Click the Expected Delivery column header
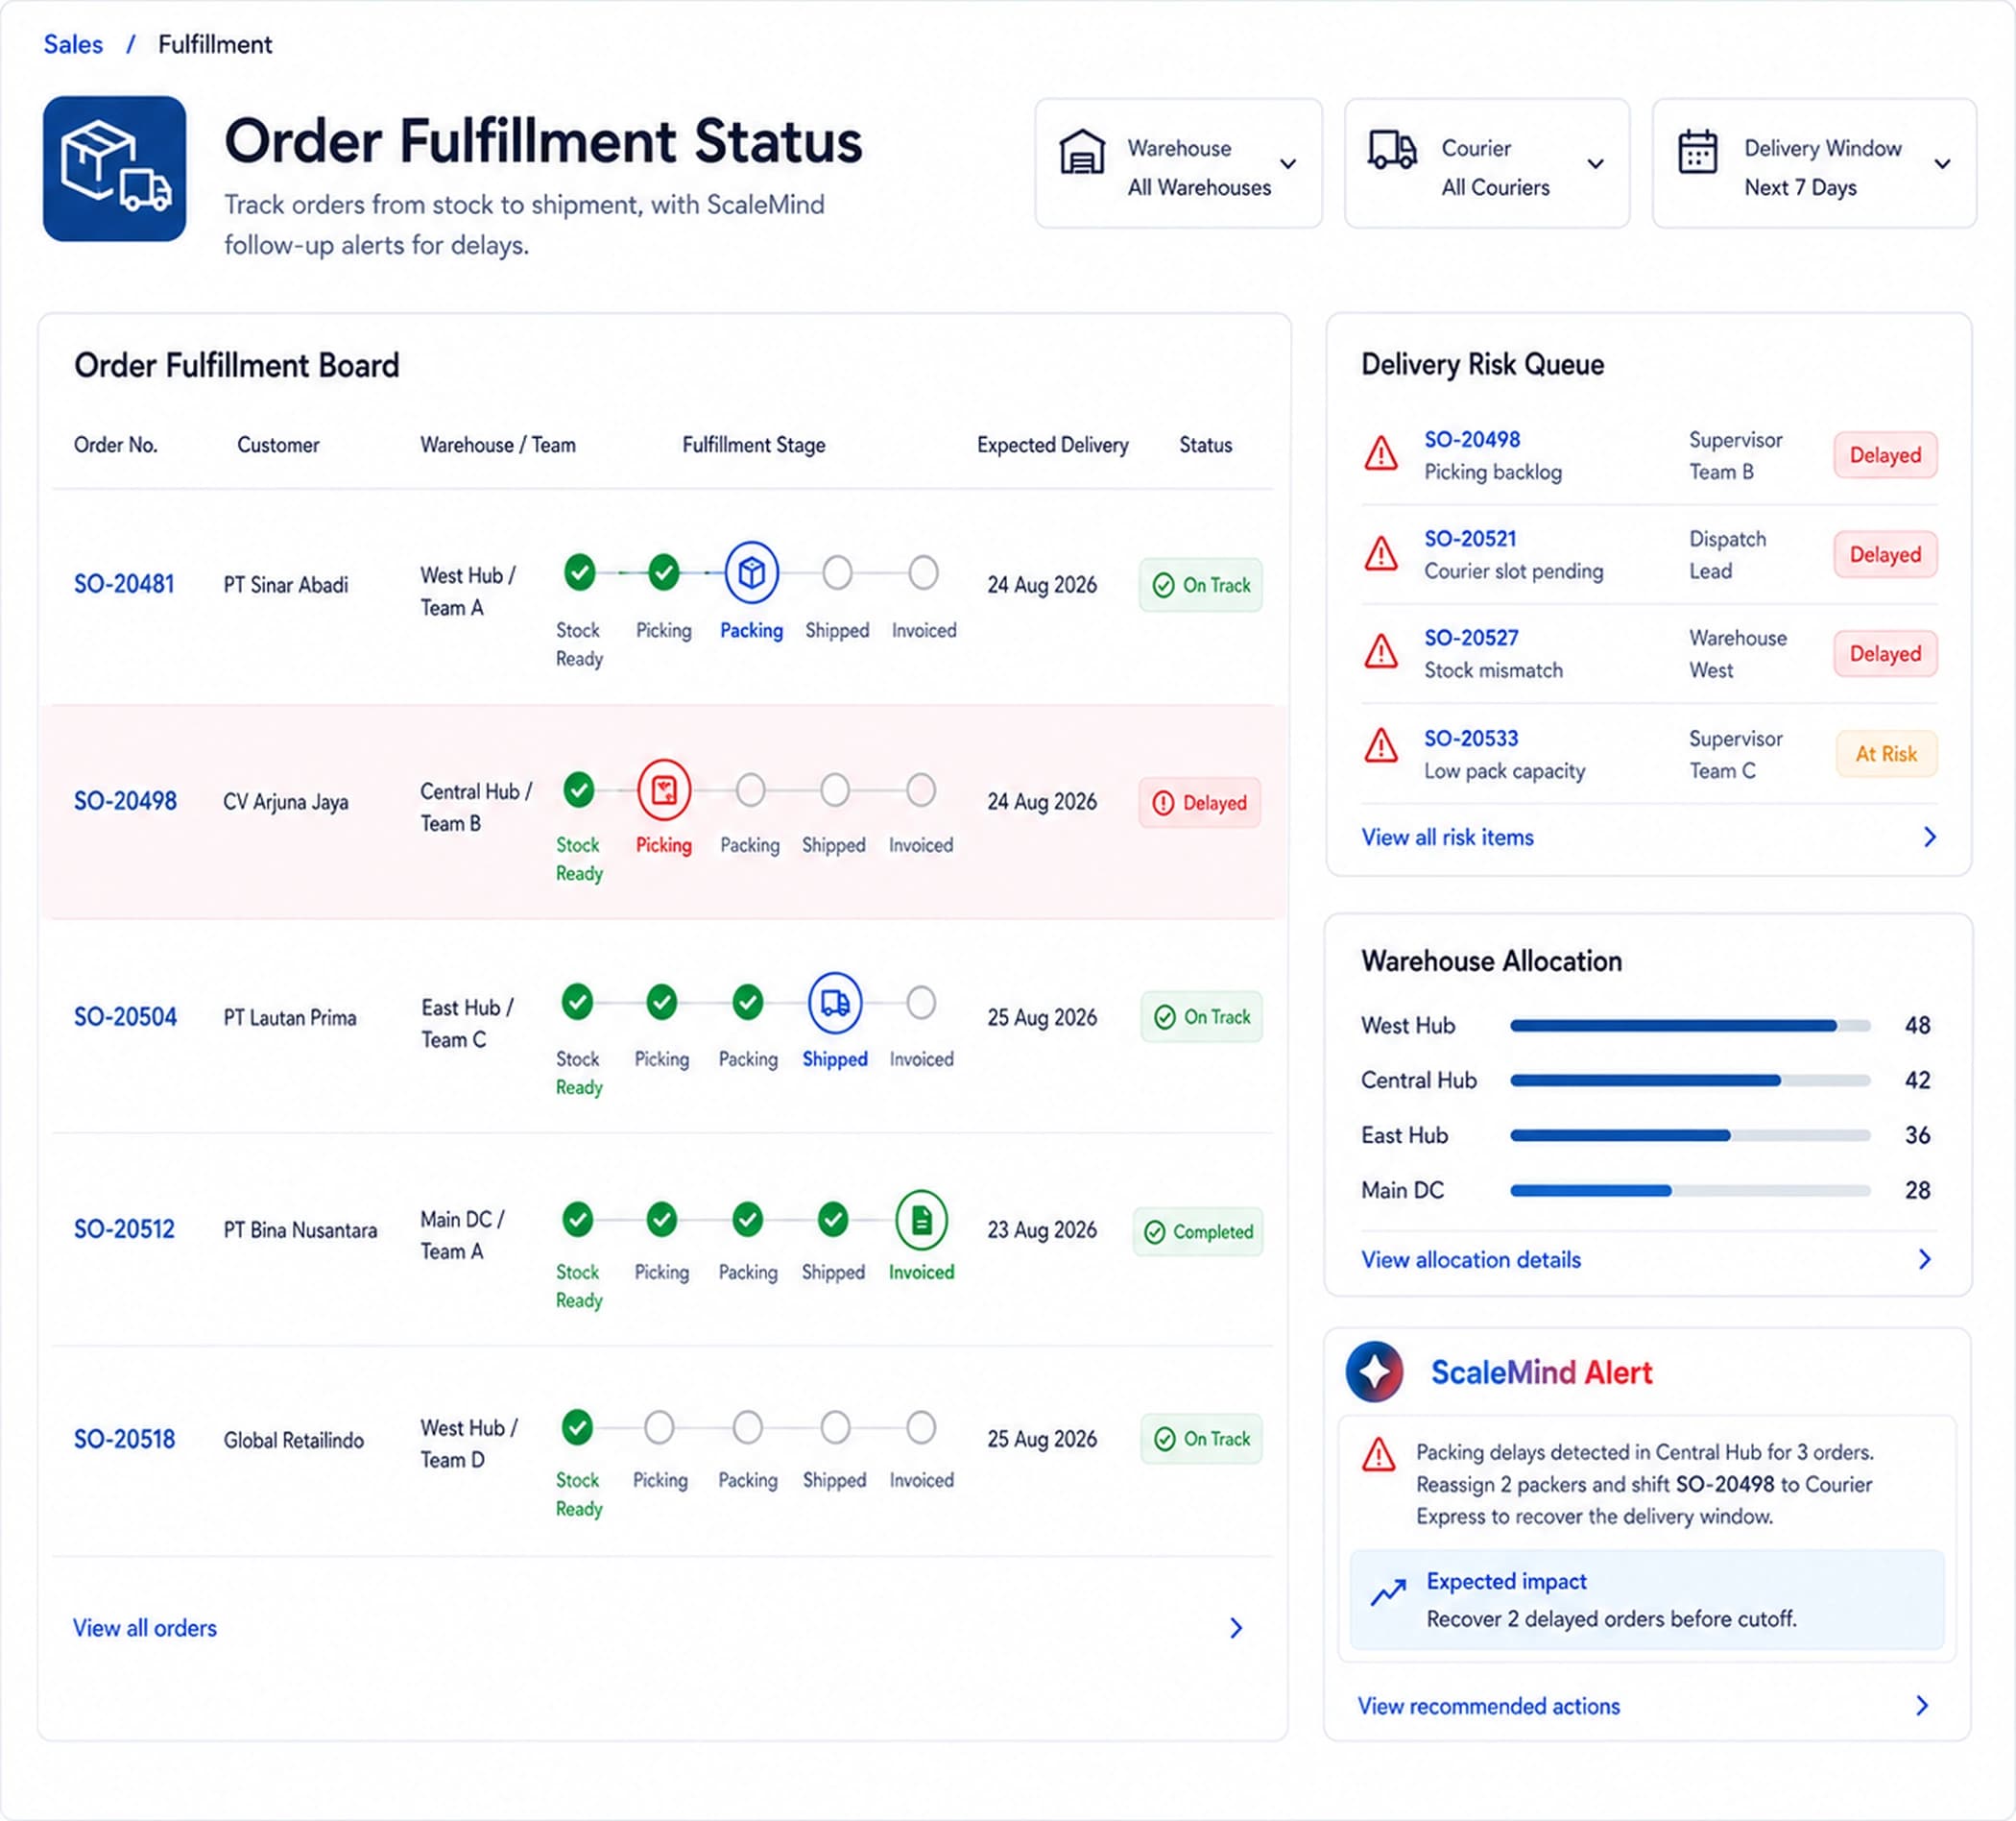This screenshot has width=2016, height=1821. click(x=1052, y=446)
